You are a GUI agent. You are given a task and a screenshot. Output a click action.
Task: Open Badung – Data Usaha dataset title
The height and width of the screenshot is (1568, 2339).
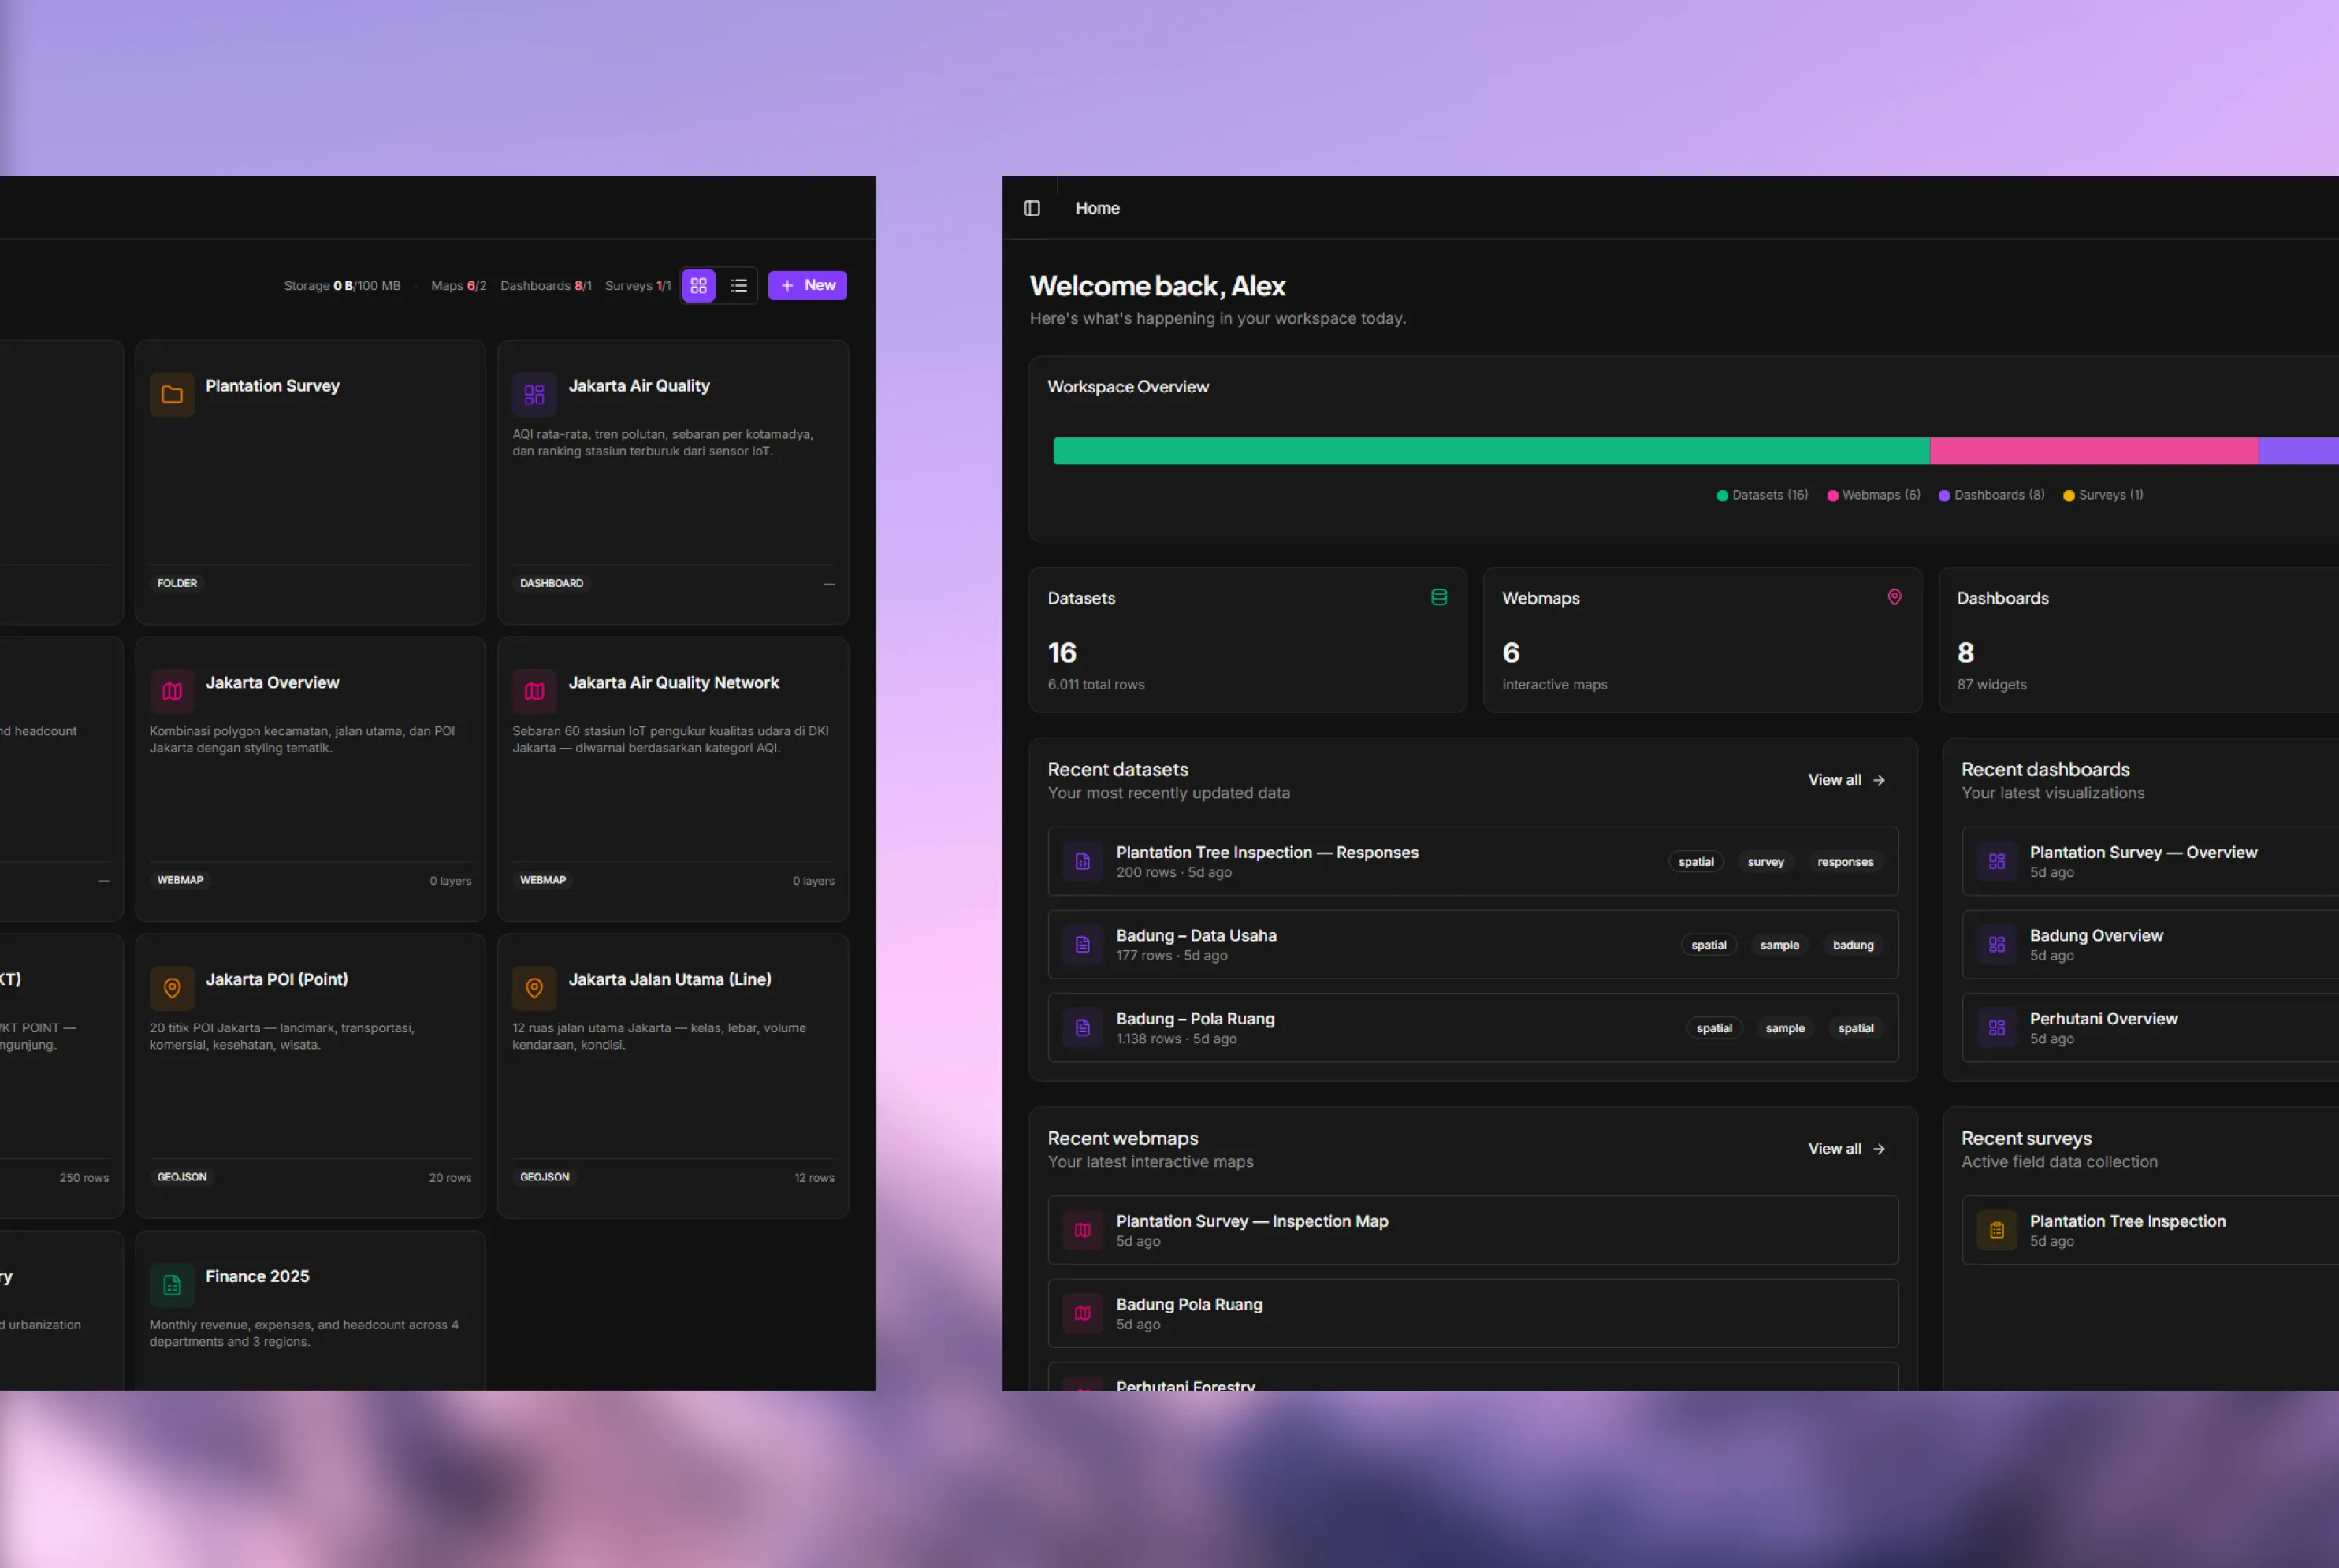click(1196, 936)
